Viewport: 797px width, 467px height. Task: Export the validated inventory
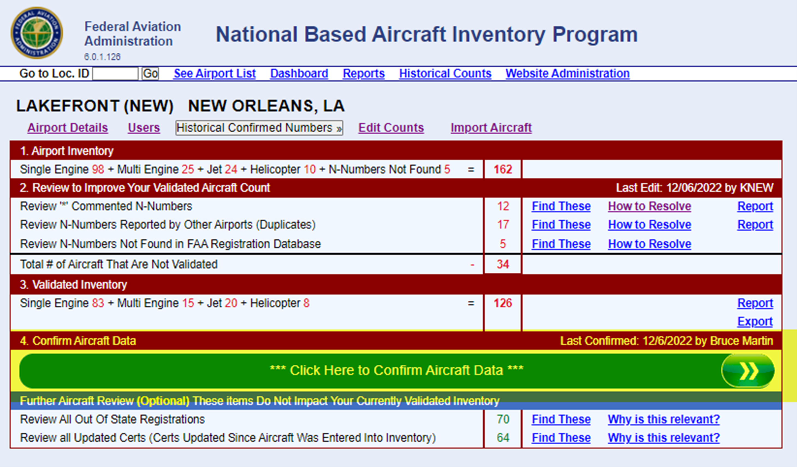755,321
